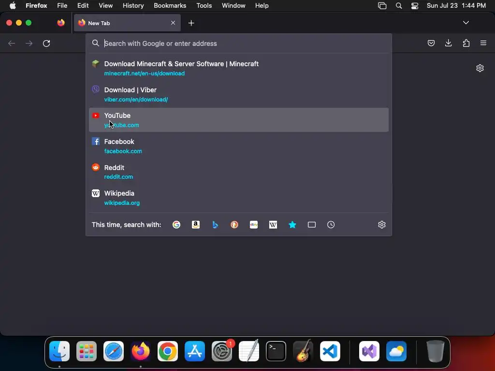Open the Edit menu

pyautogui.click(x=83, y=6)
